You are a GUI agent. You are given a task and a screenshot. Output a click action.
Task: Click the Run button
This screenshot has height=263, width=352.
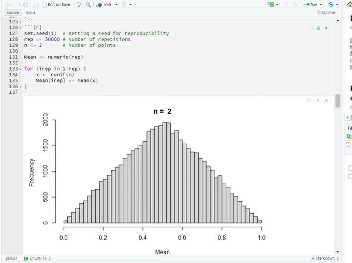point(310,5)
